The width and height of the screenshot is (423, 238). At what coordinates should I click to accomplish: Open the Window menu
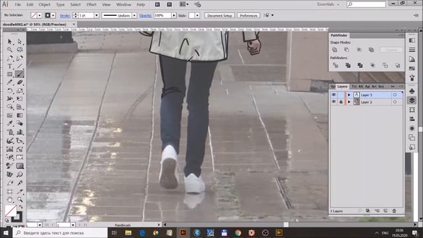(124, 5)
